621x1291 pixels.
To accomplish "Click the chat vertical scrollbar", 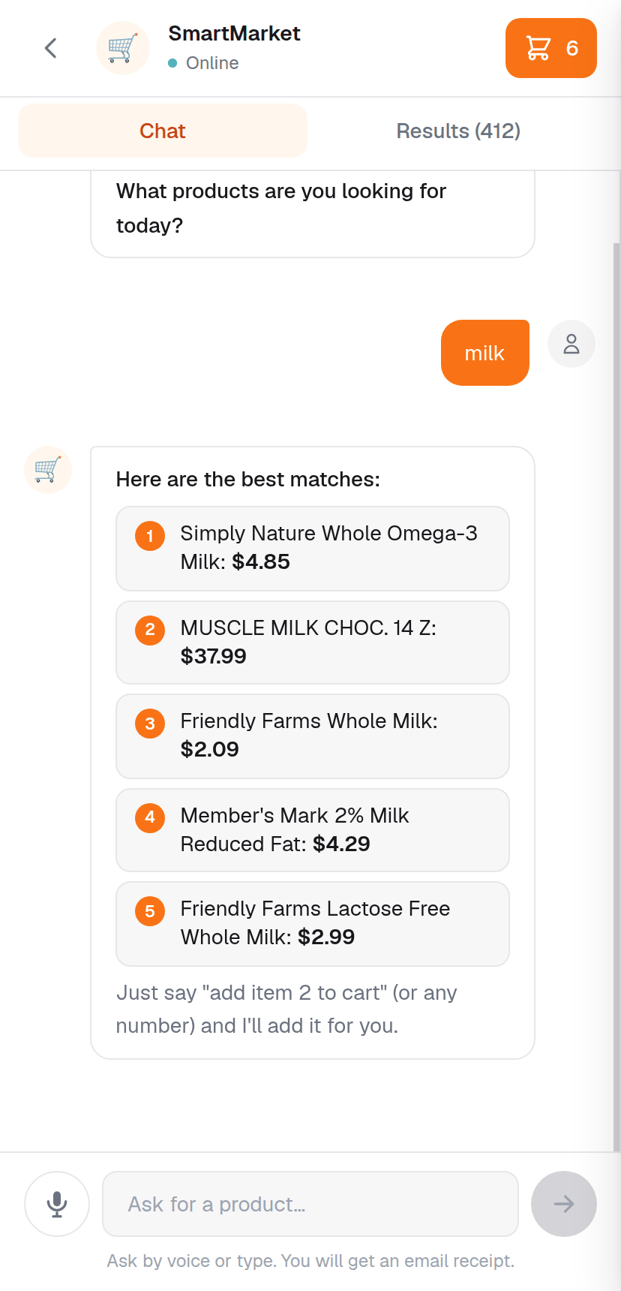I will tap(616, 697).
